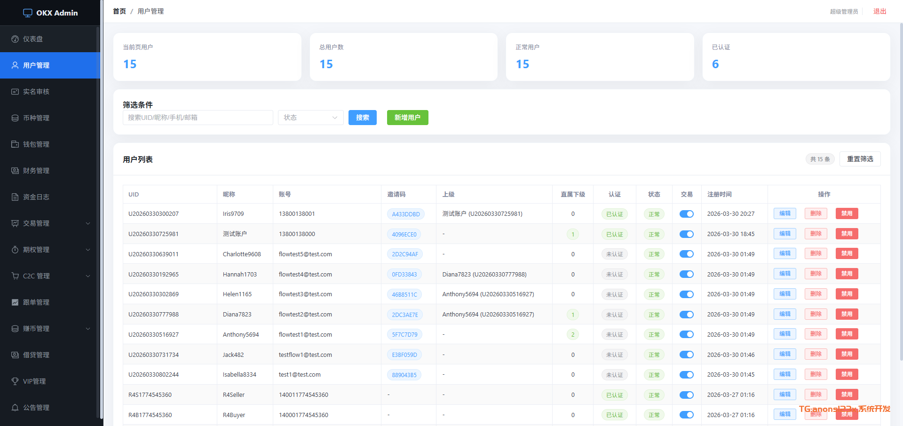Click the real-name review card icon
The height and width of the screenshot is (426, 903).
point(15,92)
